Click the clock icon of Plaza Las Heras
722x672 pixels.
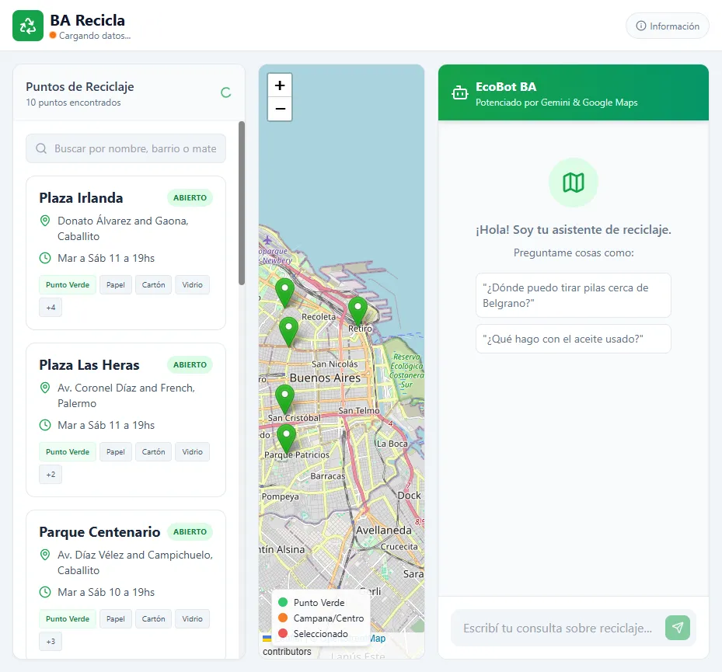click(44, 425)
